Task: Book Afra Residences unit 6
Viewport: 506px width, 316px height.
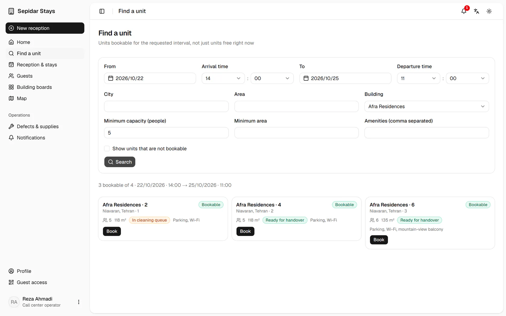Action: click(x=379, y=240)
